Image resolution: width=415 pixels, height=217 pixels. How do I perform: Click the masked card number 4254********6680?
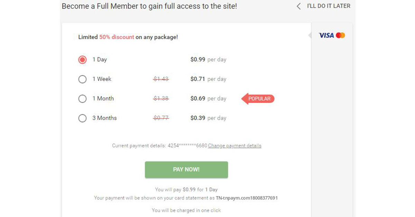click(x=187, y=145)
